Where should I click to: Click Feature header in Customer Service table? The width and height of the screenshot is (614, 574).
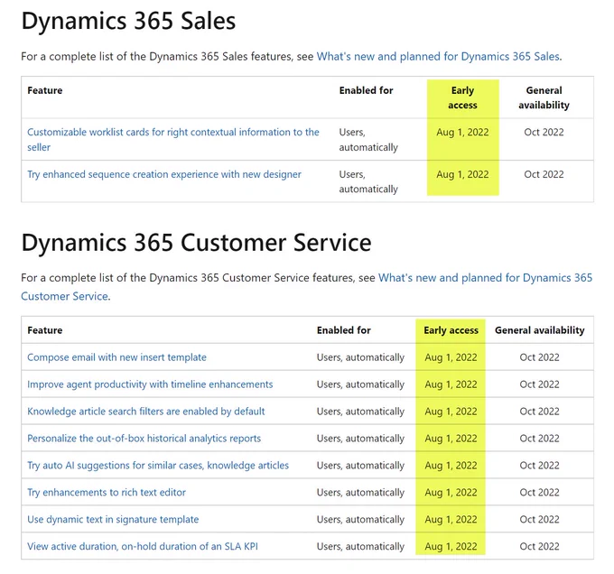coord(45,330)
